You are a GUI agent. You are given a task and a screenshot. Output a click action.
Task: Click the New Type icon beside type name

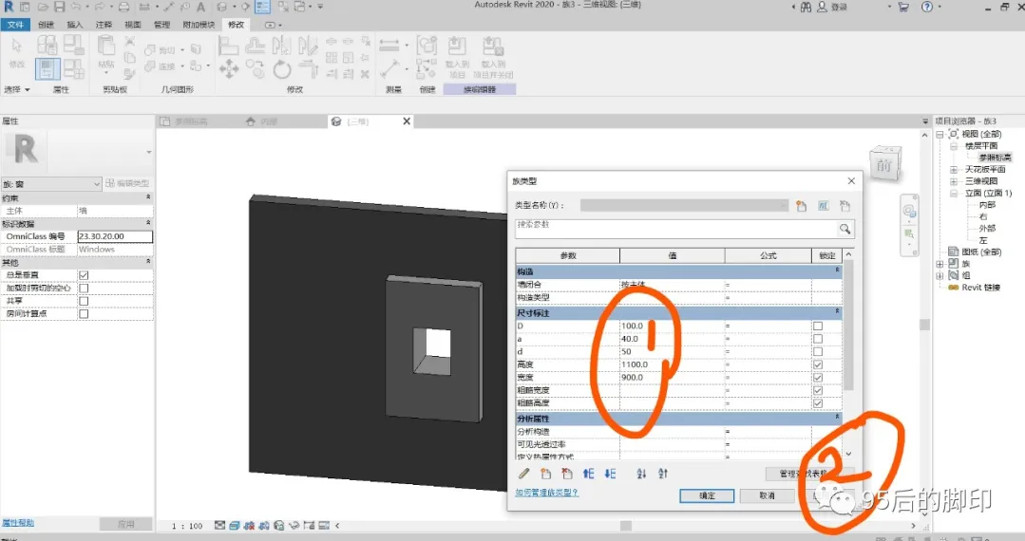(802, 206)
